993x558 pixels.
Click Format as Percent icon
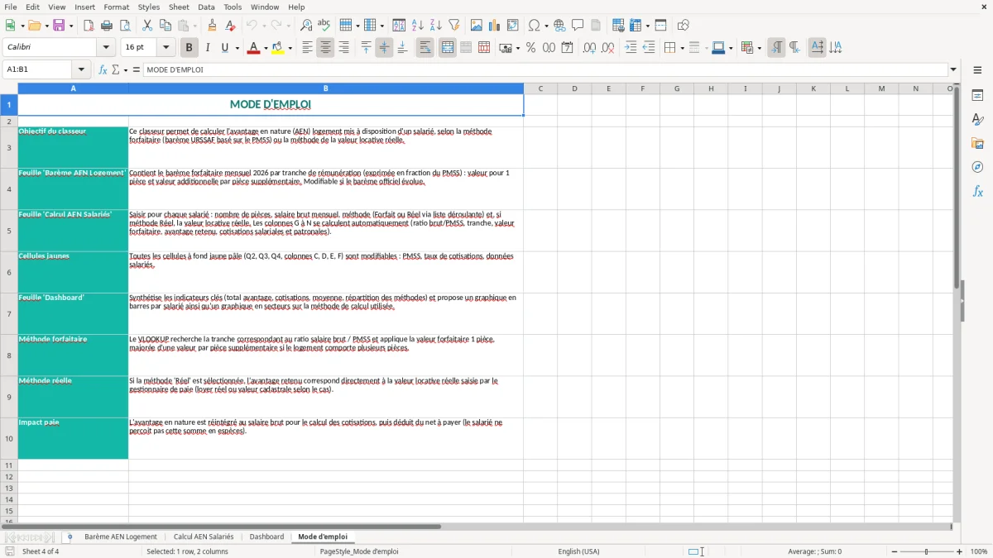coord(530,48)
